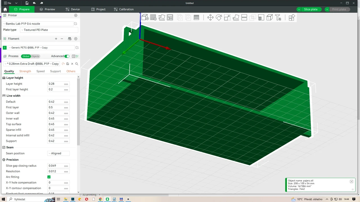Open the Assembly view puzzle icon
Screen dimensions: 360x202
pyautogui.click(x=292, y=18)
